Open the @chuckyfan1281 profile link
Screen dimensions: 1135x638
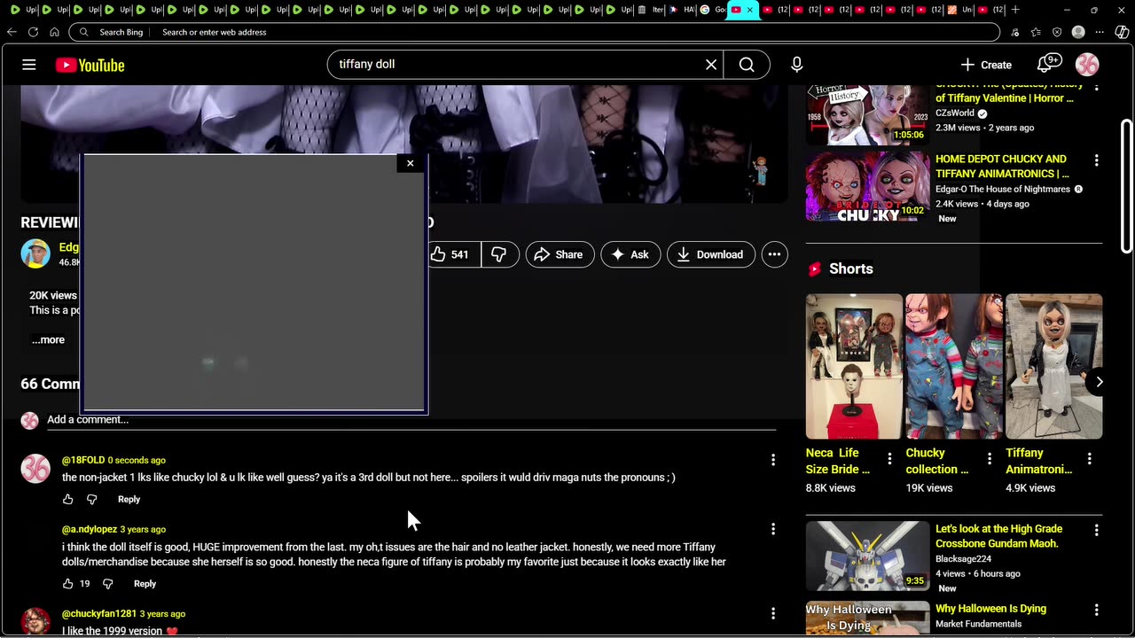[99, 613]
